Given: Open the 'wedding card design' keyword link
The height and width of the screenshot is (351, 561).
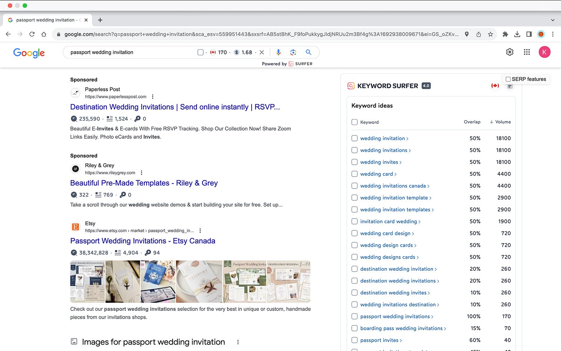Looking at the screenshot, I should (387, 233).
